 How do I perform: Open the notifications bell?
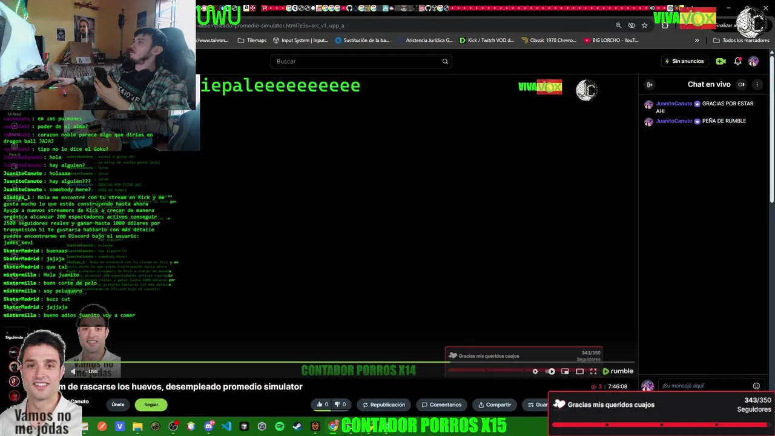click(737, 61)
